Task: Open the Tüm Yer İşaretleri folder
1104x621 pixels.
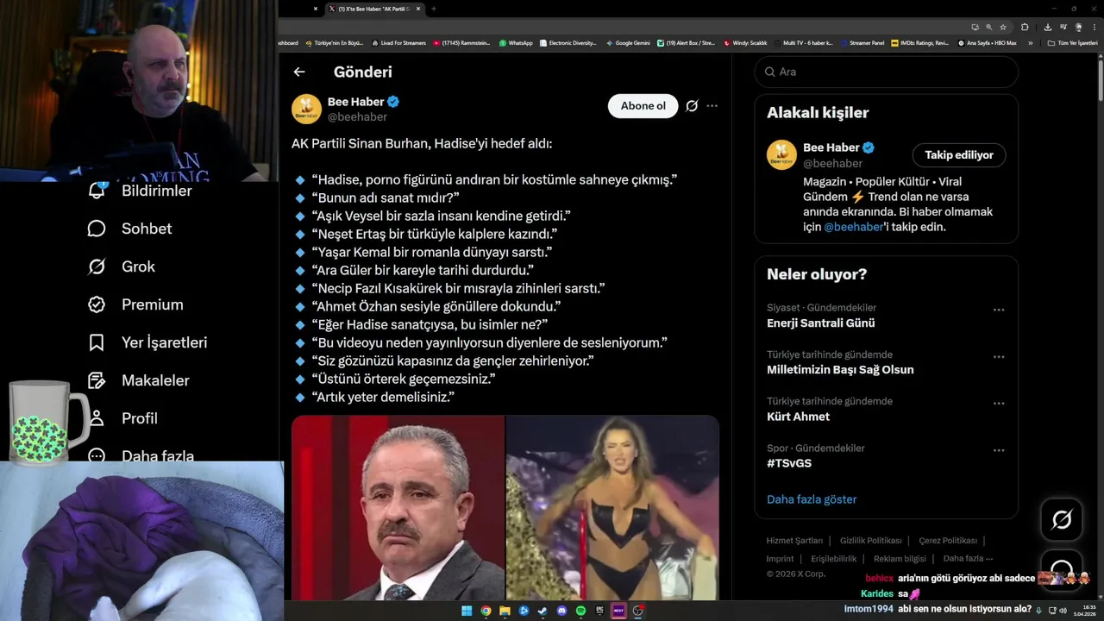Action: coord(1072,42)
